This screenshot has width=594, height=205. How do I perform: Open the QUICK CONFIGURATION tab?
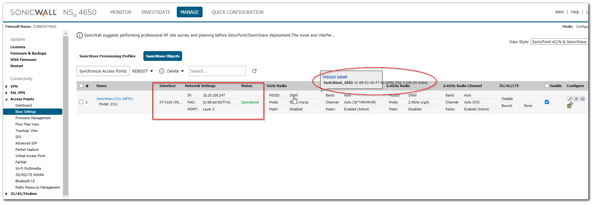[x=238, y=12]
